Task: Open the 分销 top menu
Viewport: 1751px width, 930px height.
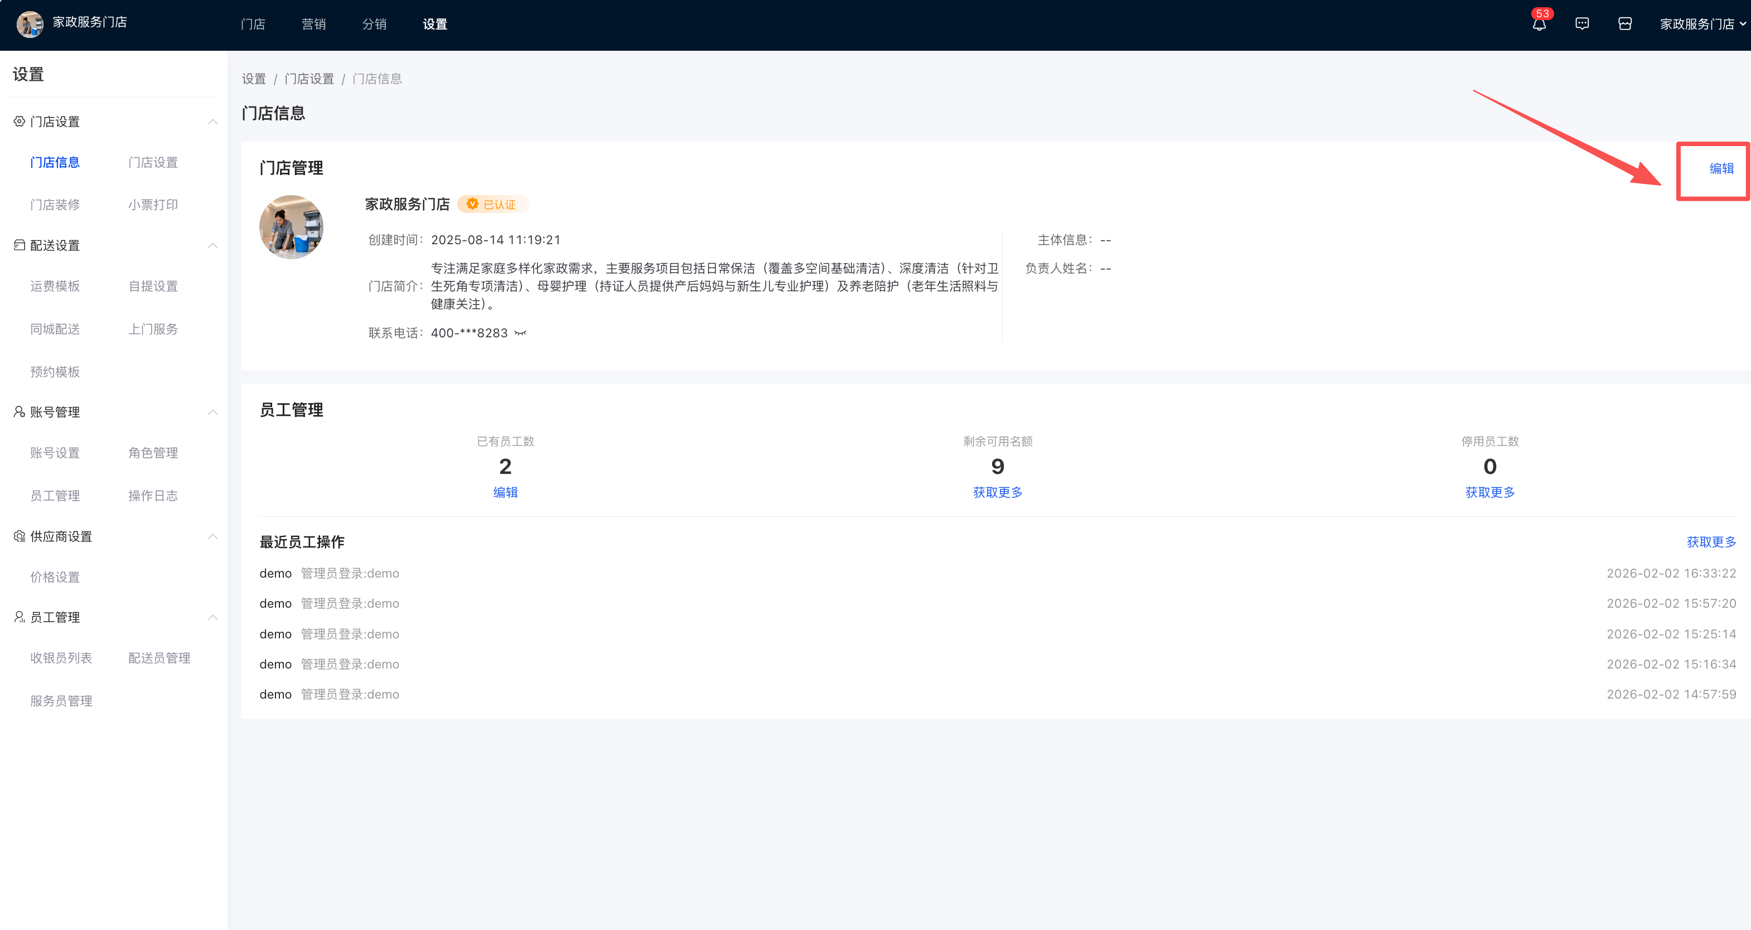Action: tap(374, 25)
